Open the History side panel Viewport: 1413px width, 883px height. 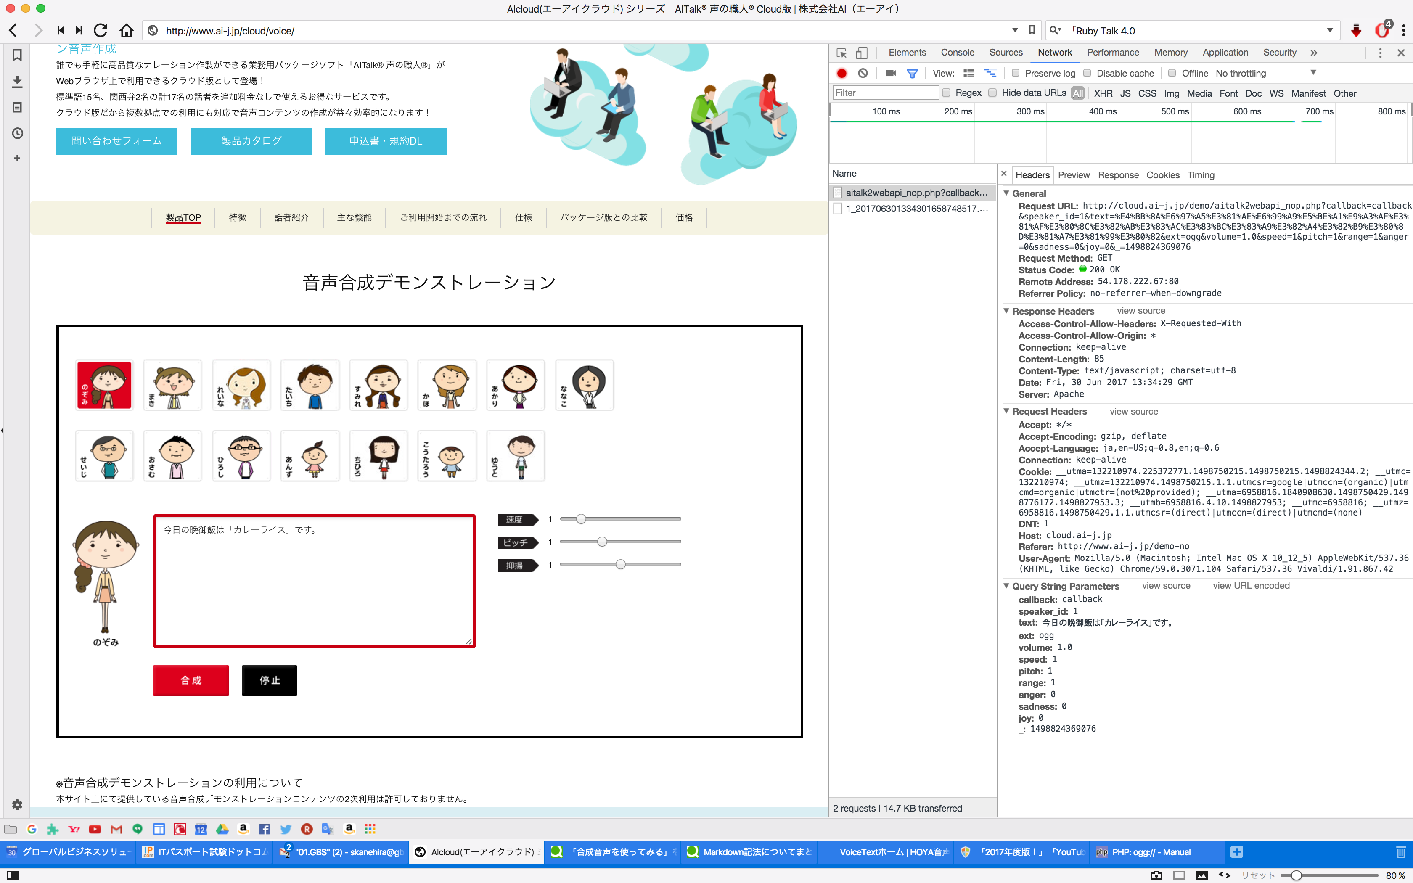pos(17,133)
